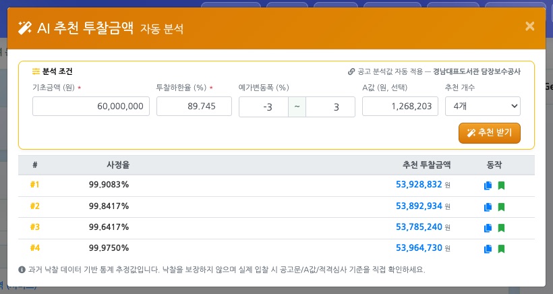Click the 추천 투찰금액 column header
553x294 pixels.
tap(426, 165)
